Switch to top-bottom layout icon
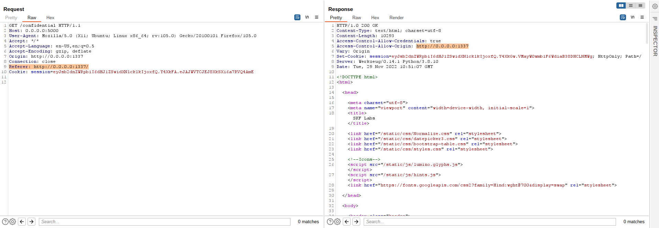The width and height of the screenshot is (659, 228). click(630, 5)
